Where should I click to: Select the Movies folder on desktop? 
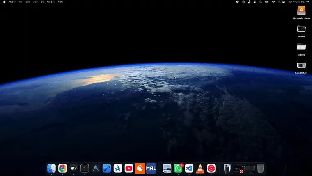pos(301,47)
